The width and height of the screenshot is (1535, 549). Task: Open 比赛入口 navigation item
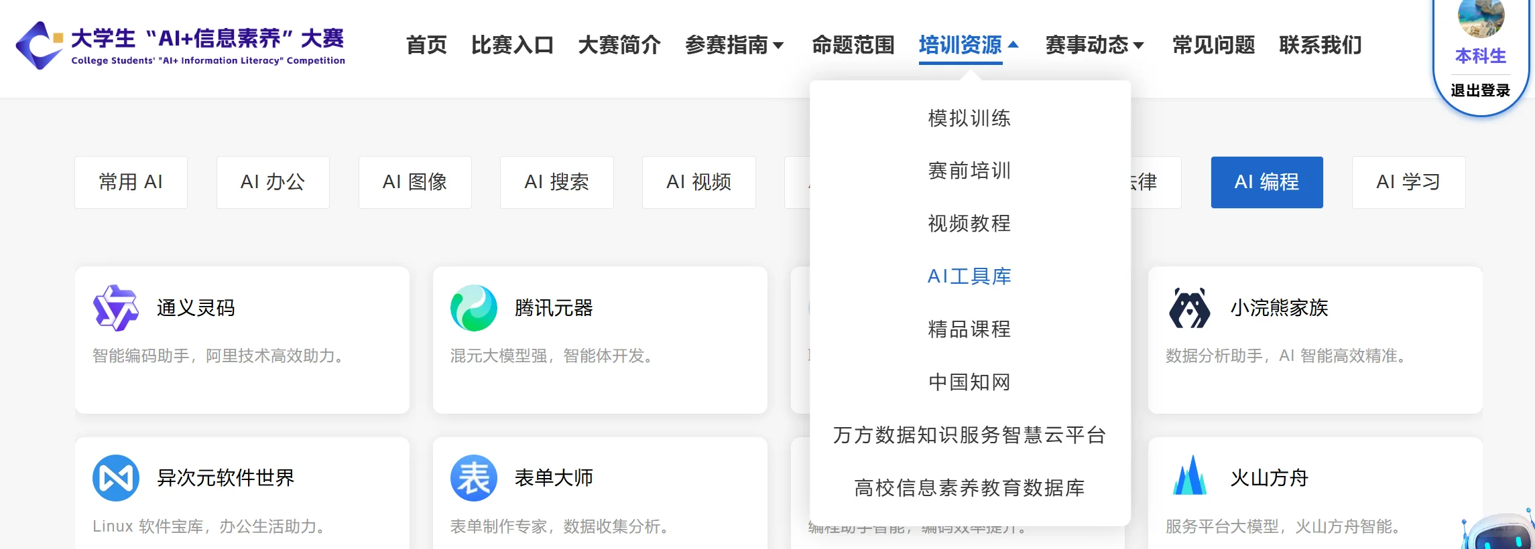coord(512,45)
